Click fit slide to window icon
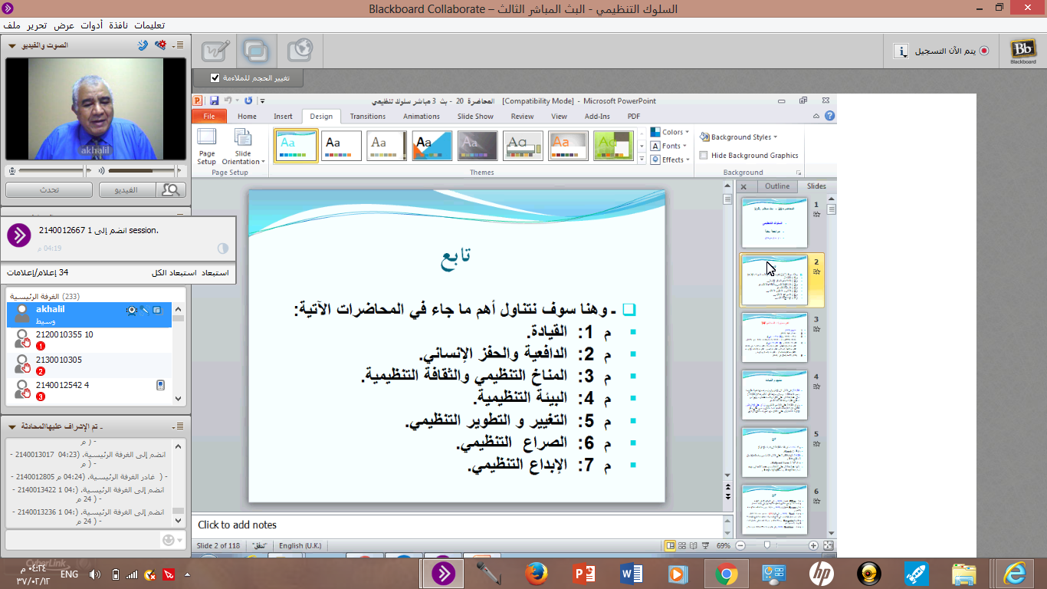The image size is (1047, 589). tap(828, 545)
